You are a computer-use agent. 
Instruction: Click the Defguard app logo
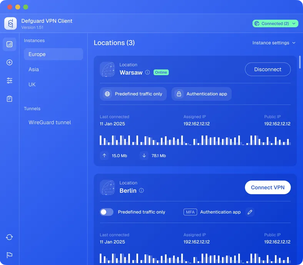[10, 23]
